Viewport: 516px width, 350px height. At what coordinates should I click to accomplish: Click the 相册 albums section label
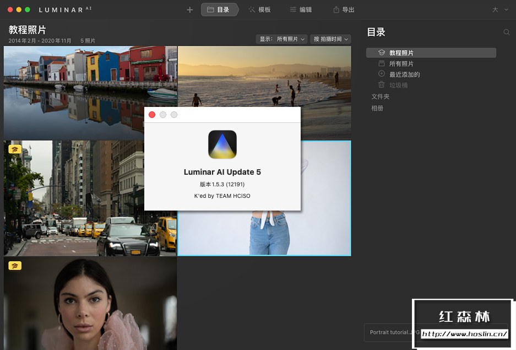click(x=377, y=108)
